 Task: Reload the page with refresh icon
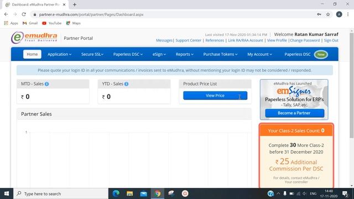coord(24,14)
